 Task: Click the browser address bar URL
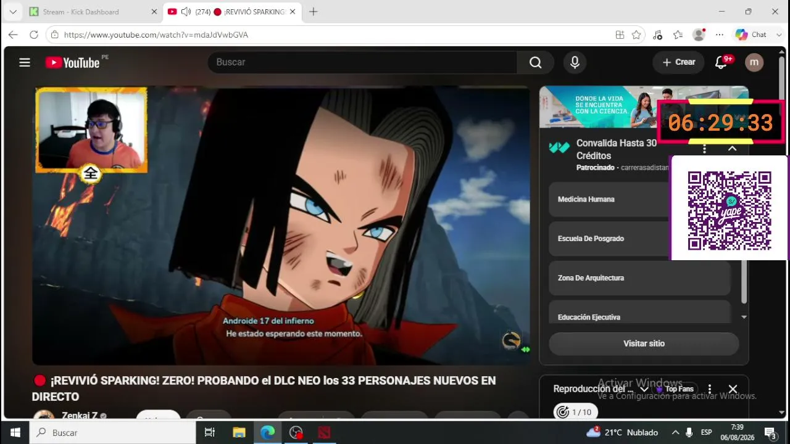pyautogui.click(x=156, y=35)
